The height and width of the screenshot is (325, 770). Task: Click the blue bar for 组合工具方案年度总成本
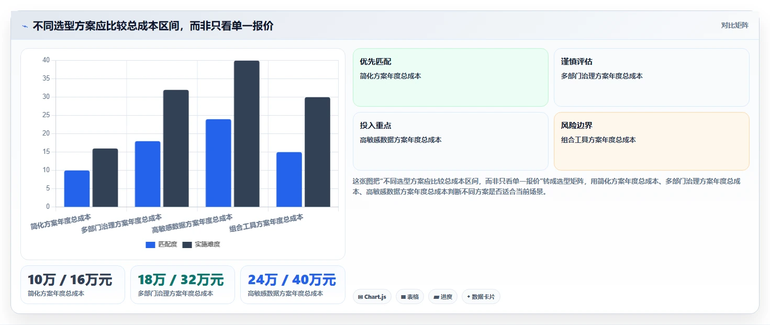289,180
